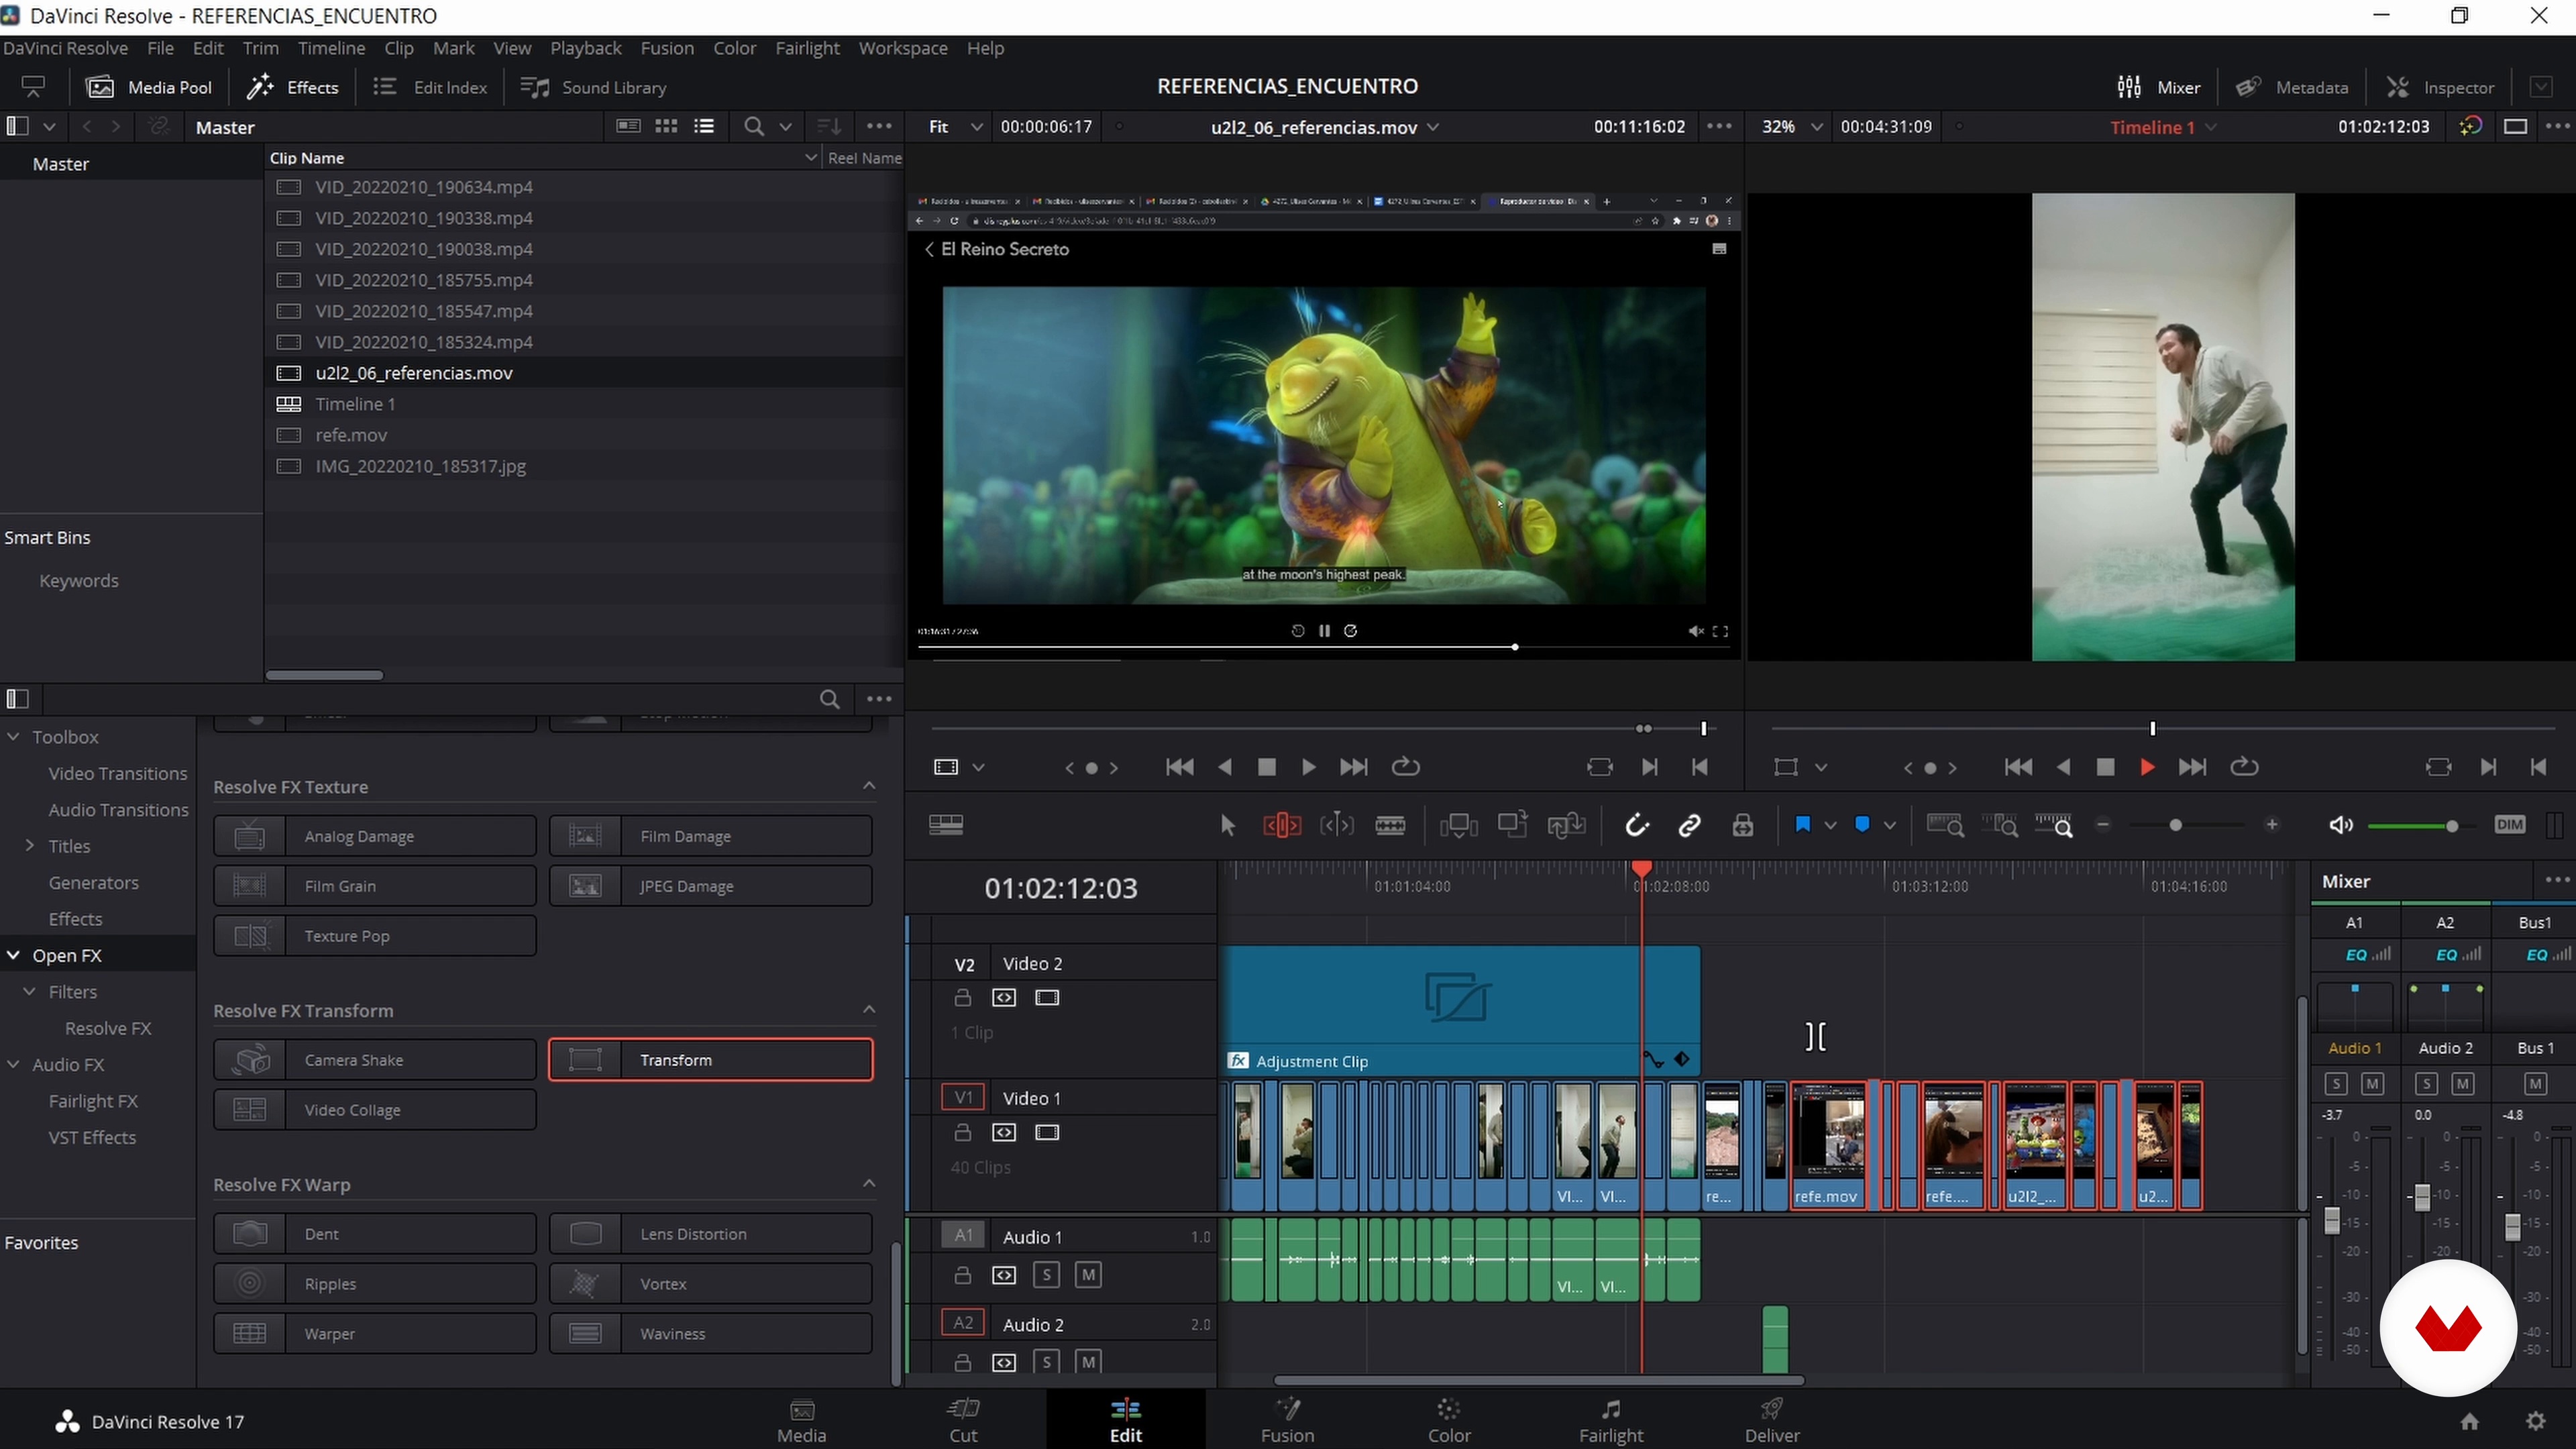Open the Inspector panel
The image size is (2576, 1449).
2440,87
